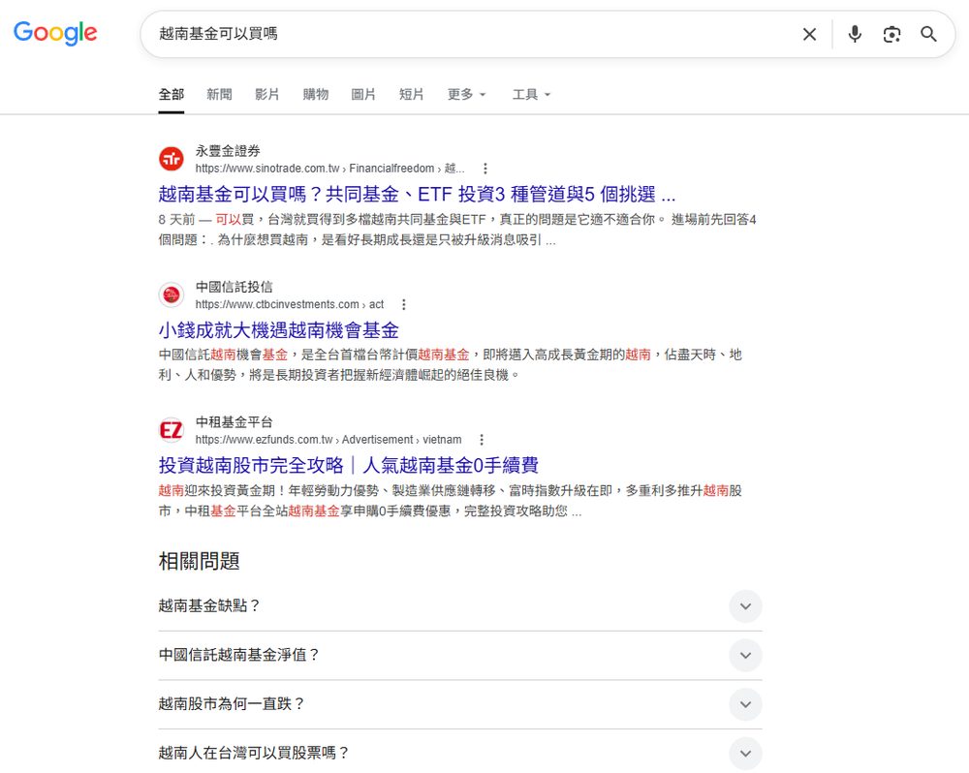Open more options for ezfunds.com.tw result

(x=482, y=440)
